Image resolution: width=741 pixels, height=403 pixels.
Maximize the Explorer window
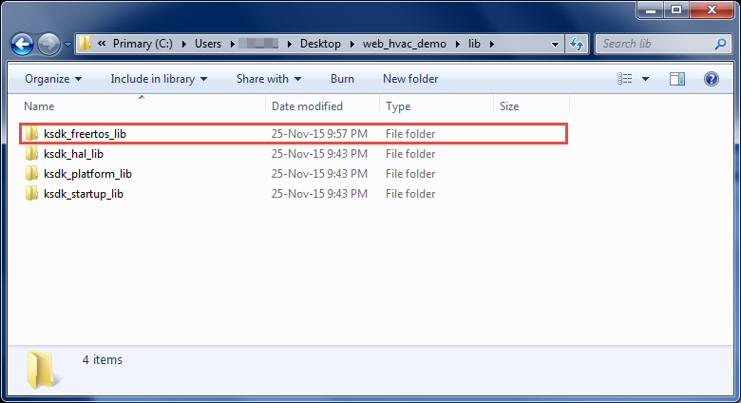(676, 10)
